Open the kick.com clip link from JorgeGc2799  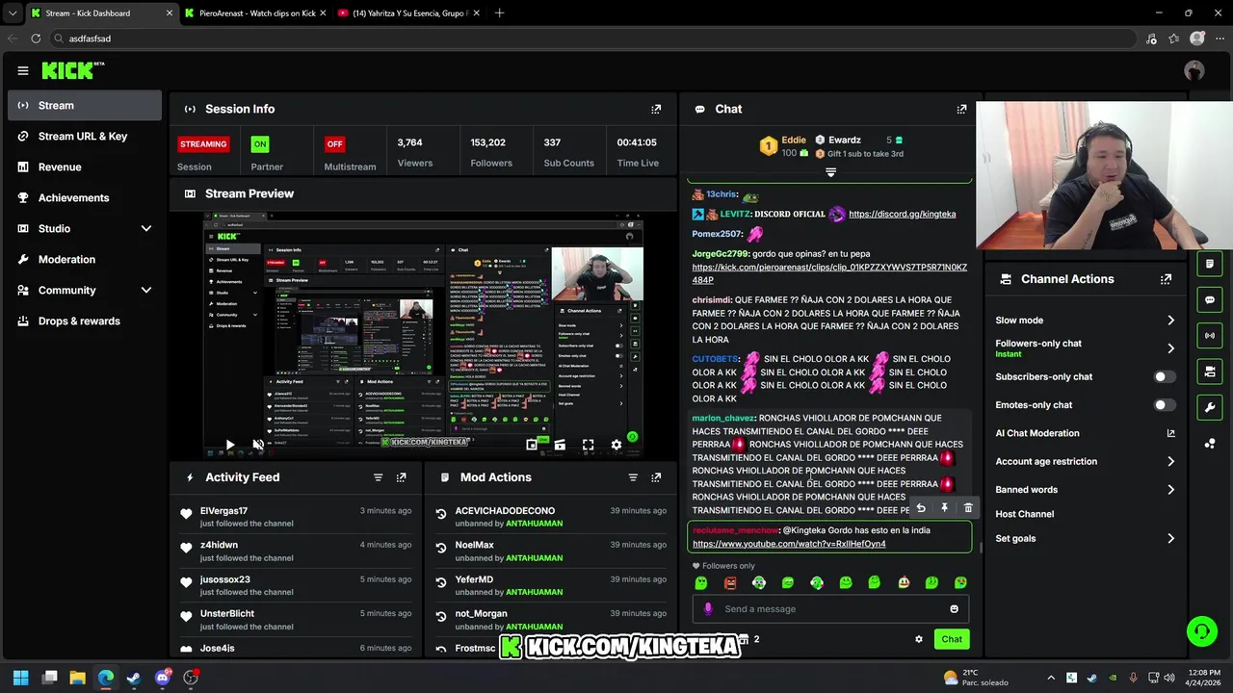click(829, 273)
